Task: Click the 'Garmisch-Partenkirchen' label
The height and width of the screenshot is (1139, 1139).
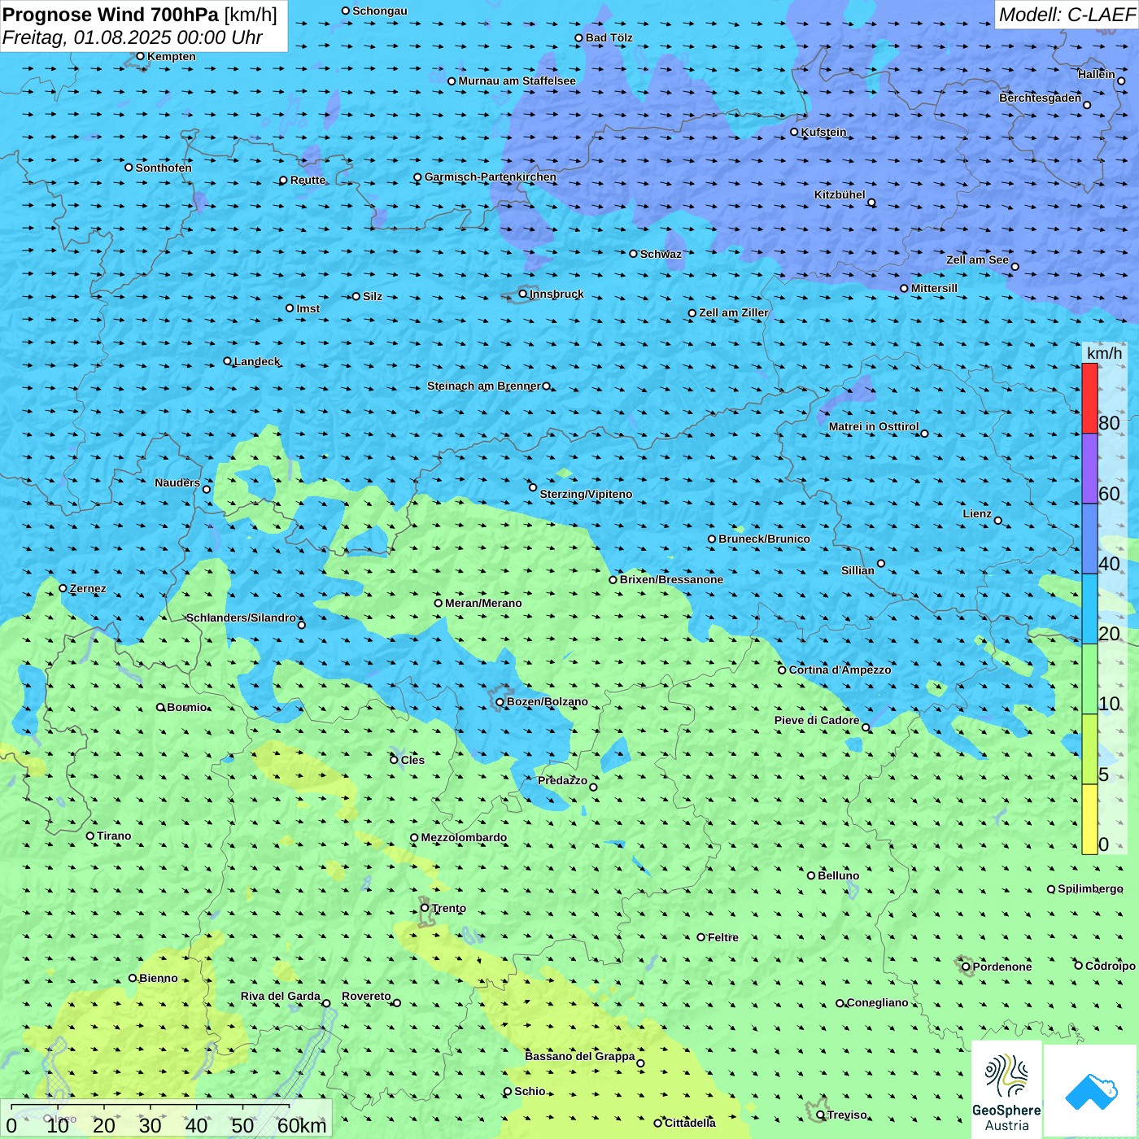Action: point(491,177)
